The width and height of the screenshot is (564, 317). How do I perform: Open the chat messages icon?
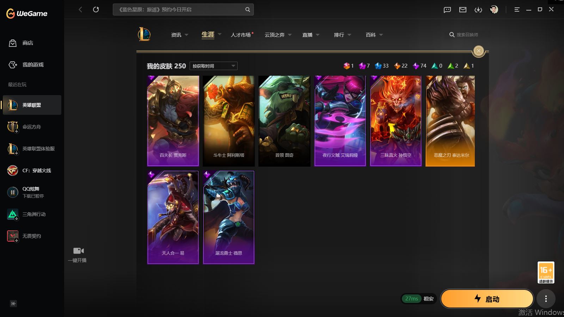[x=447, y=10]
